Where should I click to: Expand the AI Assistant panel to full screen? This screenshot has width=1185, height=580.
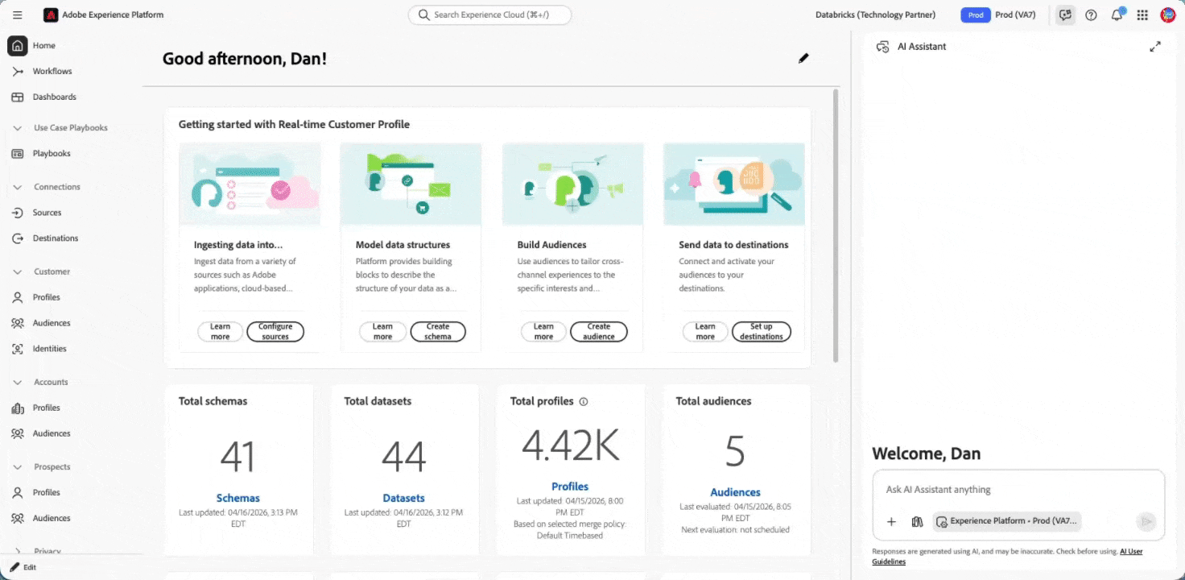(x=1155, y=47)
